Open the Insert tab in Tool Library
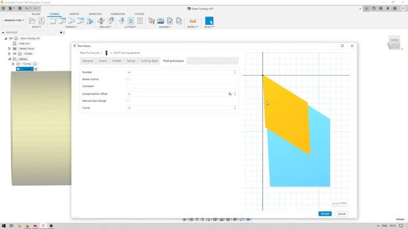The width and height of the screenshot is (408, 229). coord(103,61)
